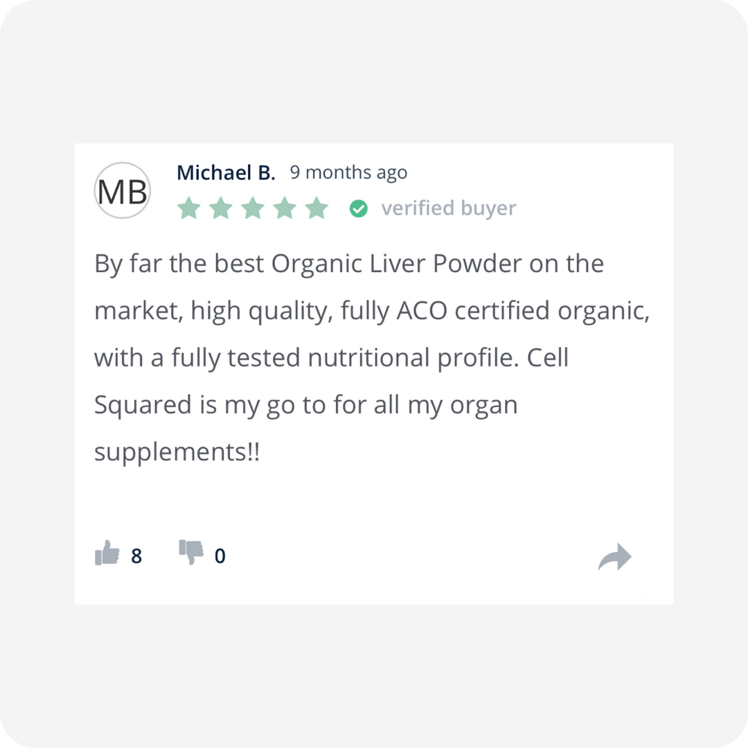Click the fifth rating star
The height and width of the screenshot is (748, 748).
[x=317, y=208]
